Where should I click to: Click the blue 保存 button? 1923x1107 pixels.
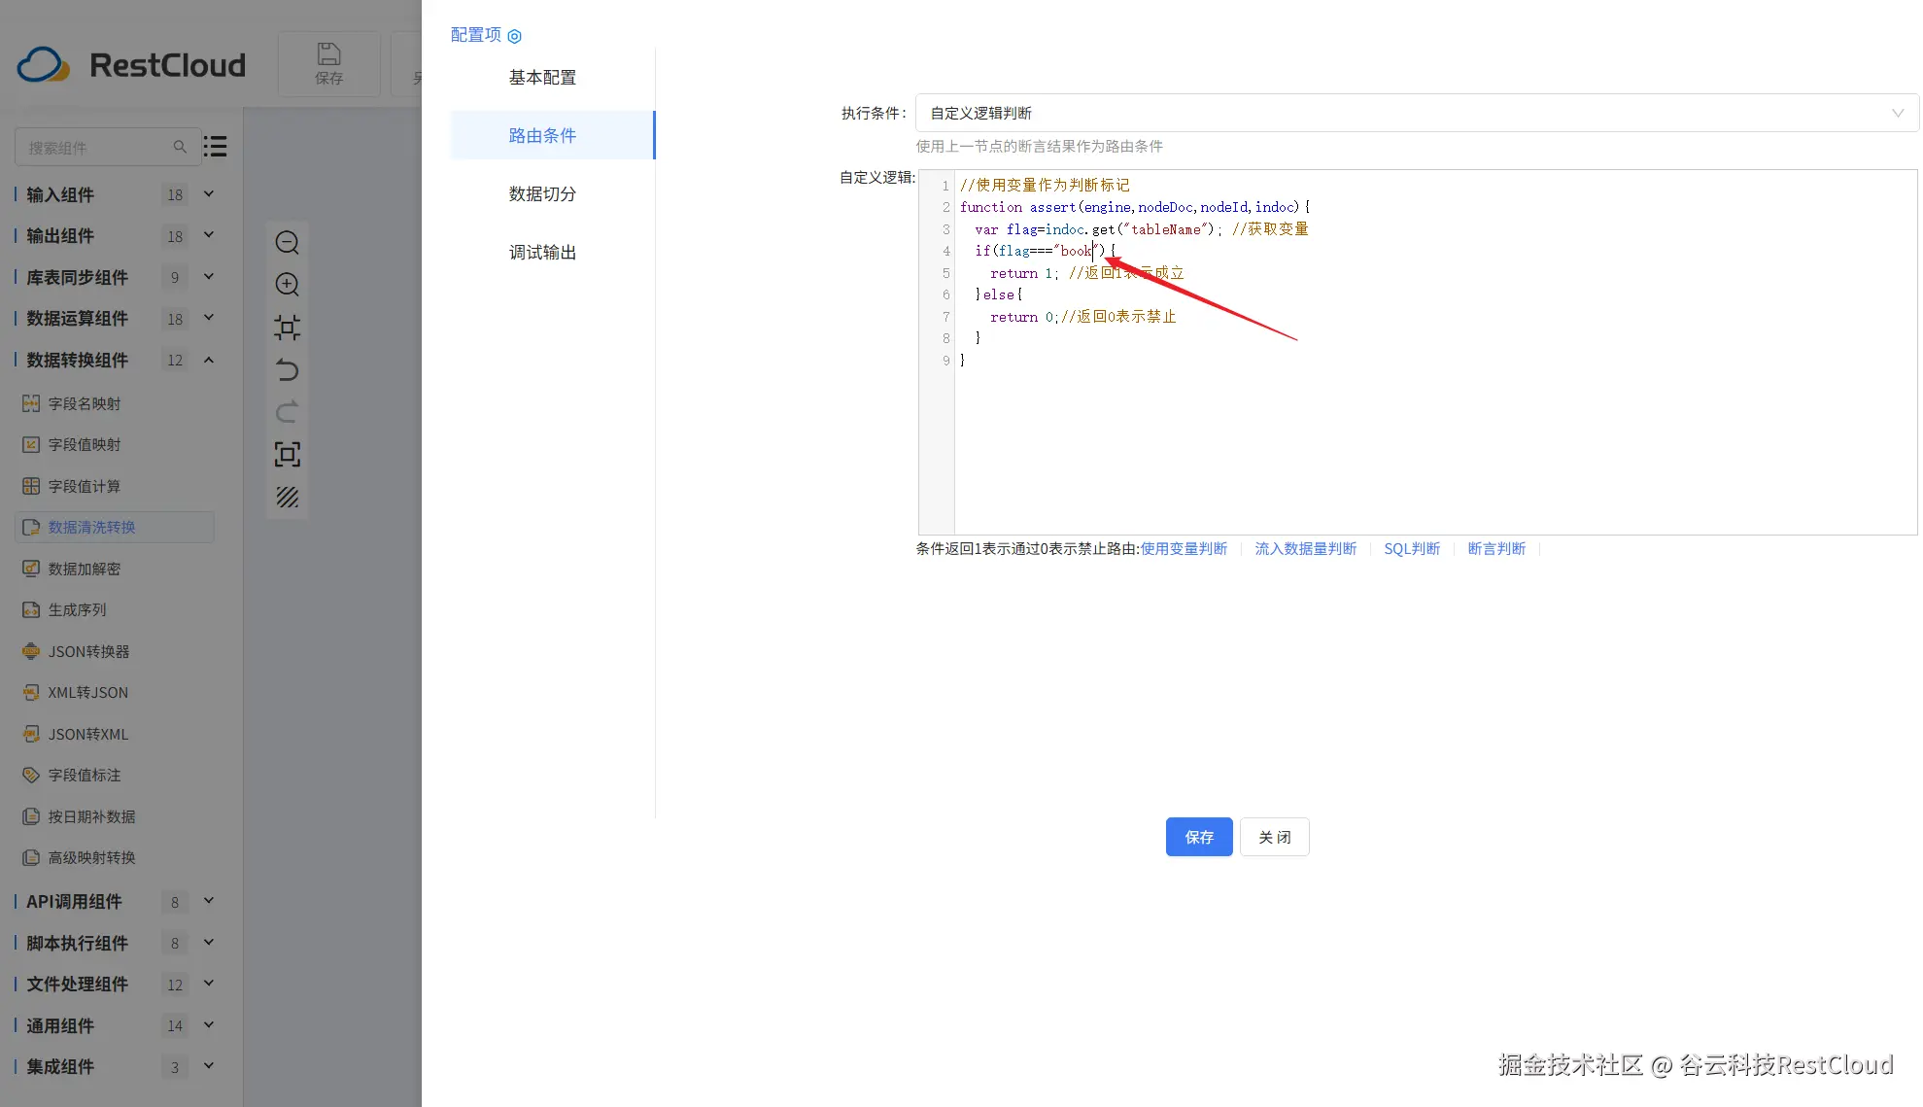pyautogui.click(x=1199, y=837)
